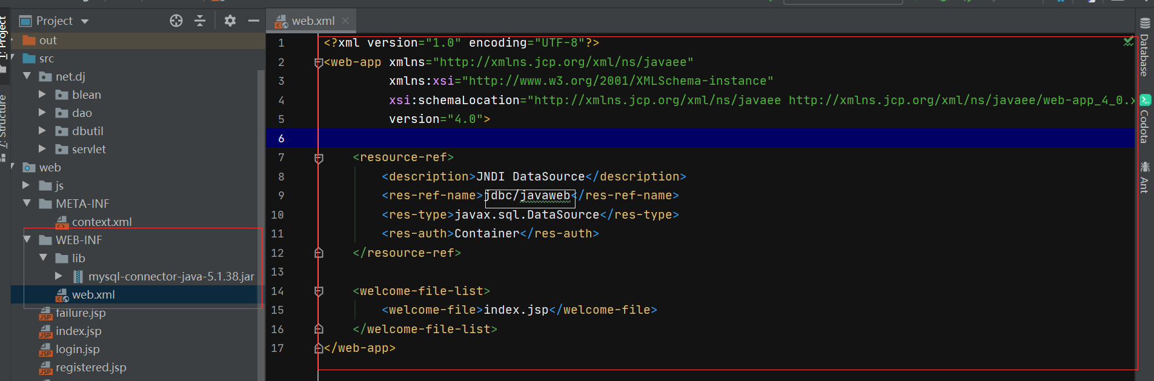Click the servlet folder icon
The width and height of the screenshot is (1154, 381).
[62, 150]
